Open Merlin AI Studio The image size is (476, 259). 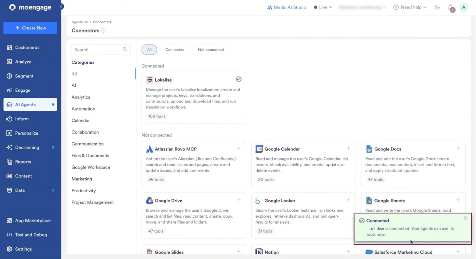click(287, 7)
